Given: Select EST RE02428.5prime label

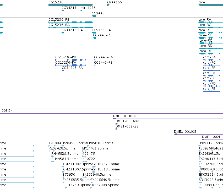Looking at the screenshot, I should click(62, 148).
